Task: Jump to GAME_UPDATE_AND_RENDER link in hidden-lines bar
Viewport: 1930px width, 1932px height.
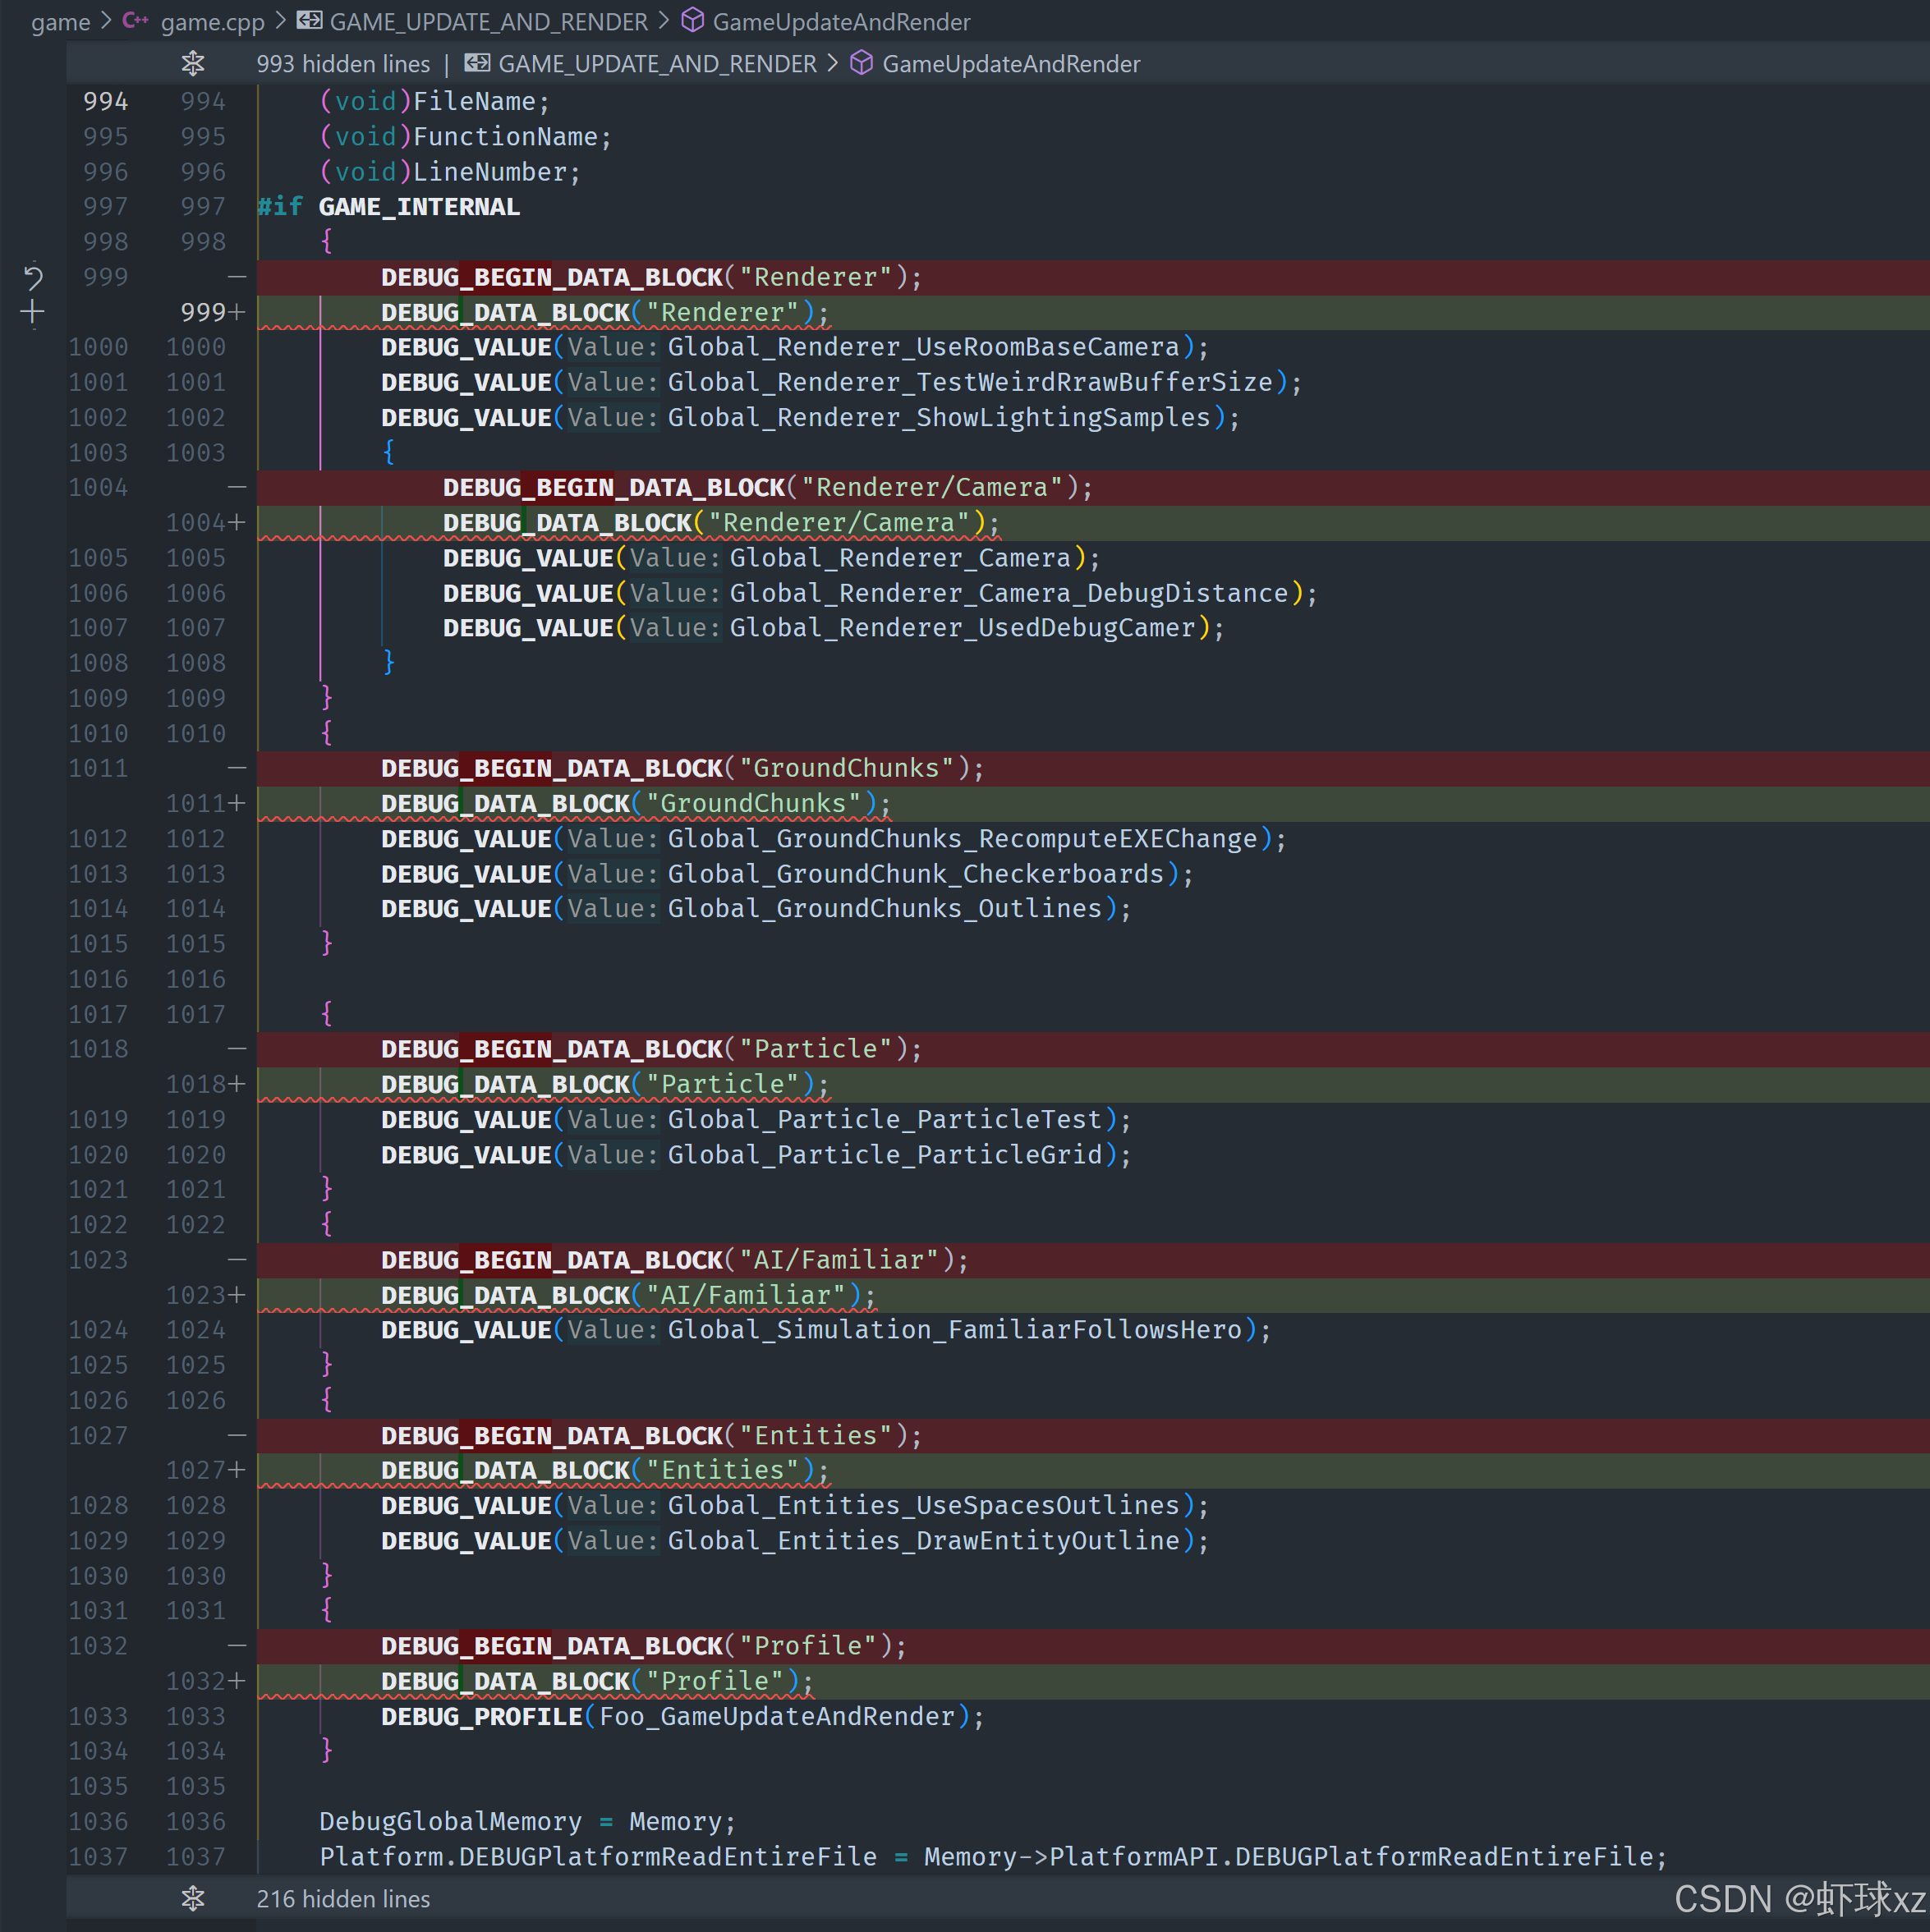Action: 657,64
